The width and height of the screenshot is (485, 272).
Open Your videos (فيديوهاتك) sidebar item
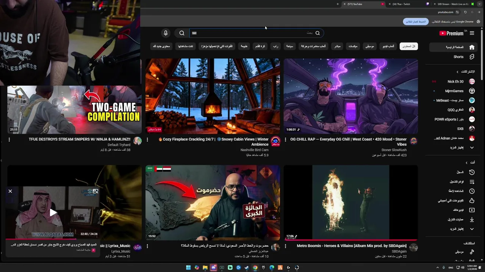point(453,210)
